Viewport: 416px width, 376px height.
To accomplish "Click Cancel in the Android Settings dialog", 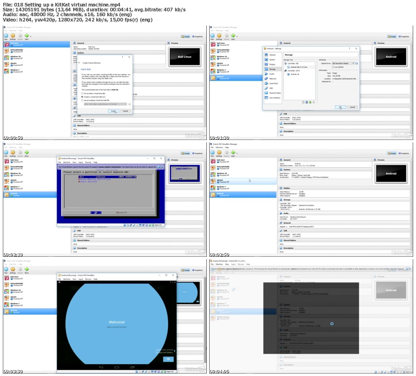I will [x=352, y=107].
